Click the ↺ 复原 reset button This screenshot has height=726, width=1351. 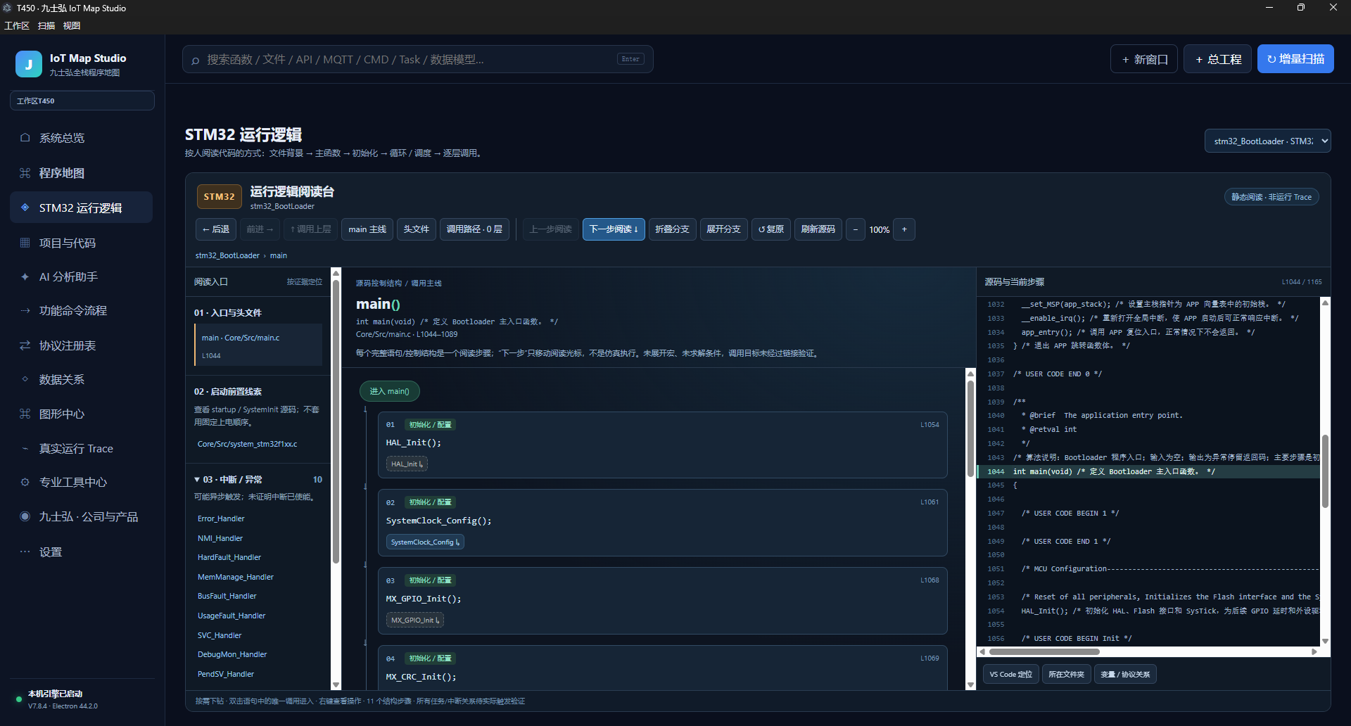[x=771, y=229]
